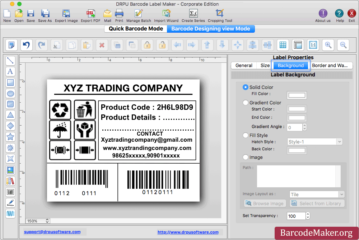Click the Start Color swatch
The width and height of the screenshot is (359, 240).
(297, 109)
